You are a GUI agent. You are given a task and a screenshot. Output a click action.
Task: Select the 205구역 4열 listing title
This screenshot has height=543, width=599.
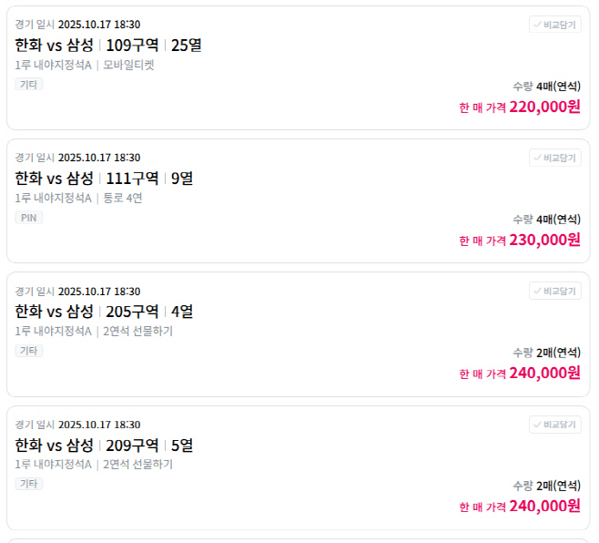point(104,312)
